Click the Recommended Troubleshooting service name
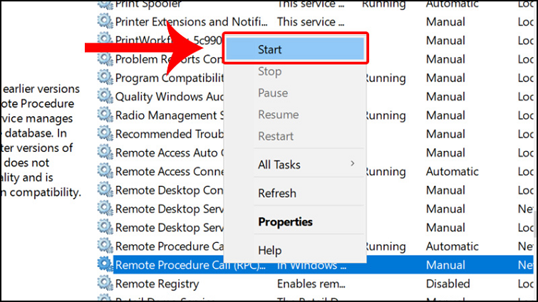This screenshot has height=302, width=538. pos(168,134)
